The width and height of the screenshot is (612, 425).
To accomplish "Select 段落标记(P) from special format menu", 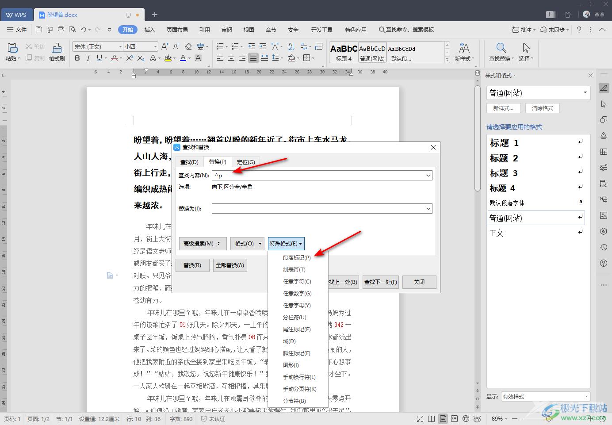I will tap(297, 257).
